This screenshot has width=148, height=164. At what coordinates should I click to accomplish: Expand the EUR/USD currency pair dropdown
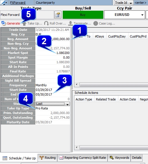point(142,15)
